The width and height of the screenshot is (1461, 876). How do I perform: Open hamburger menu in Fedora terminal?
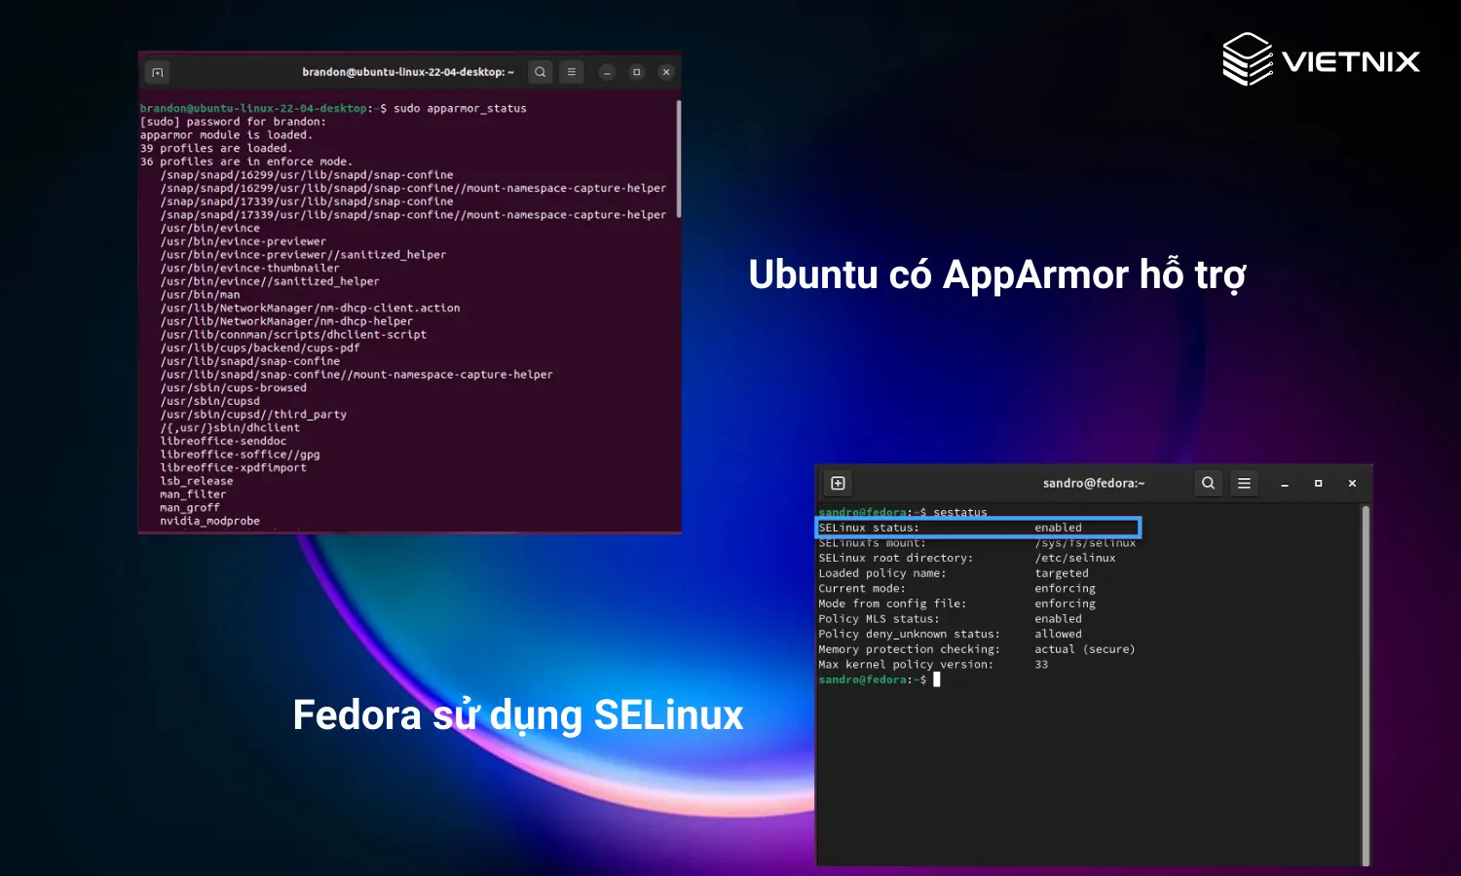click(1244, 483)
